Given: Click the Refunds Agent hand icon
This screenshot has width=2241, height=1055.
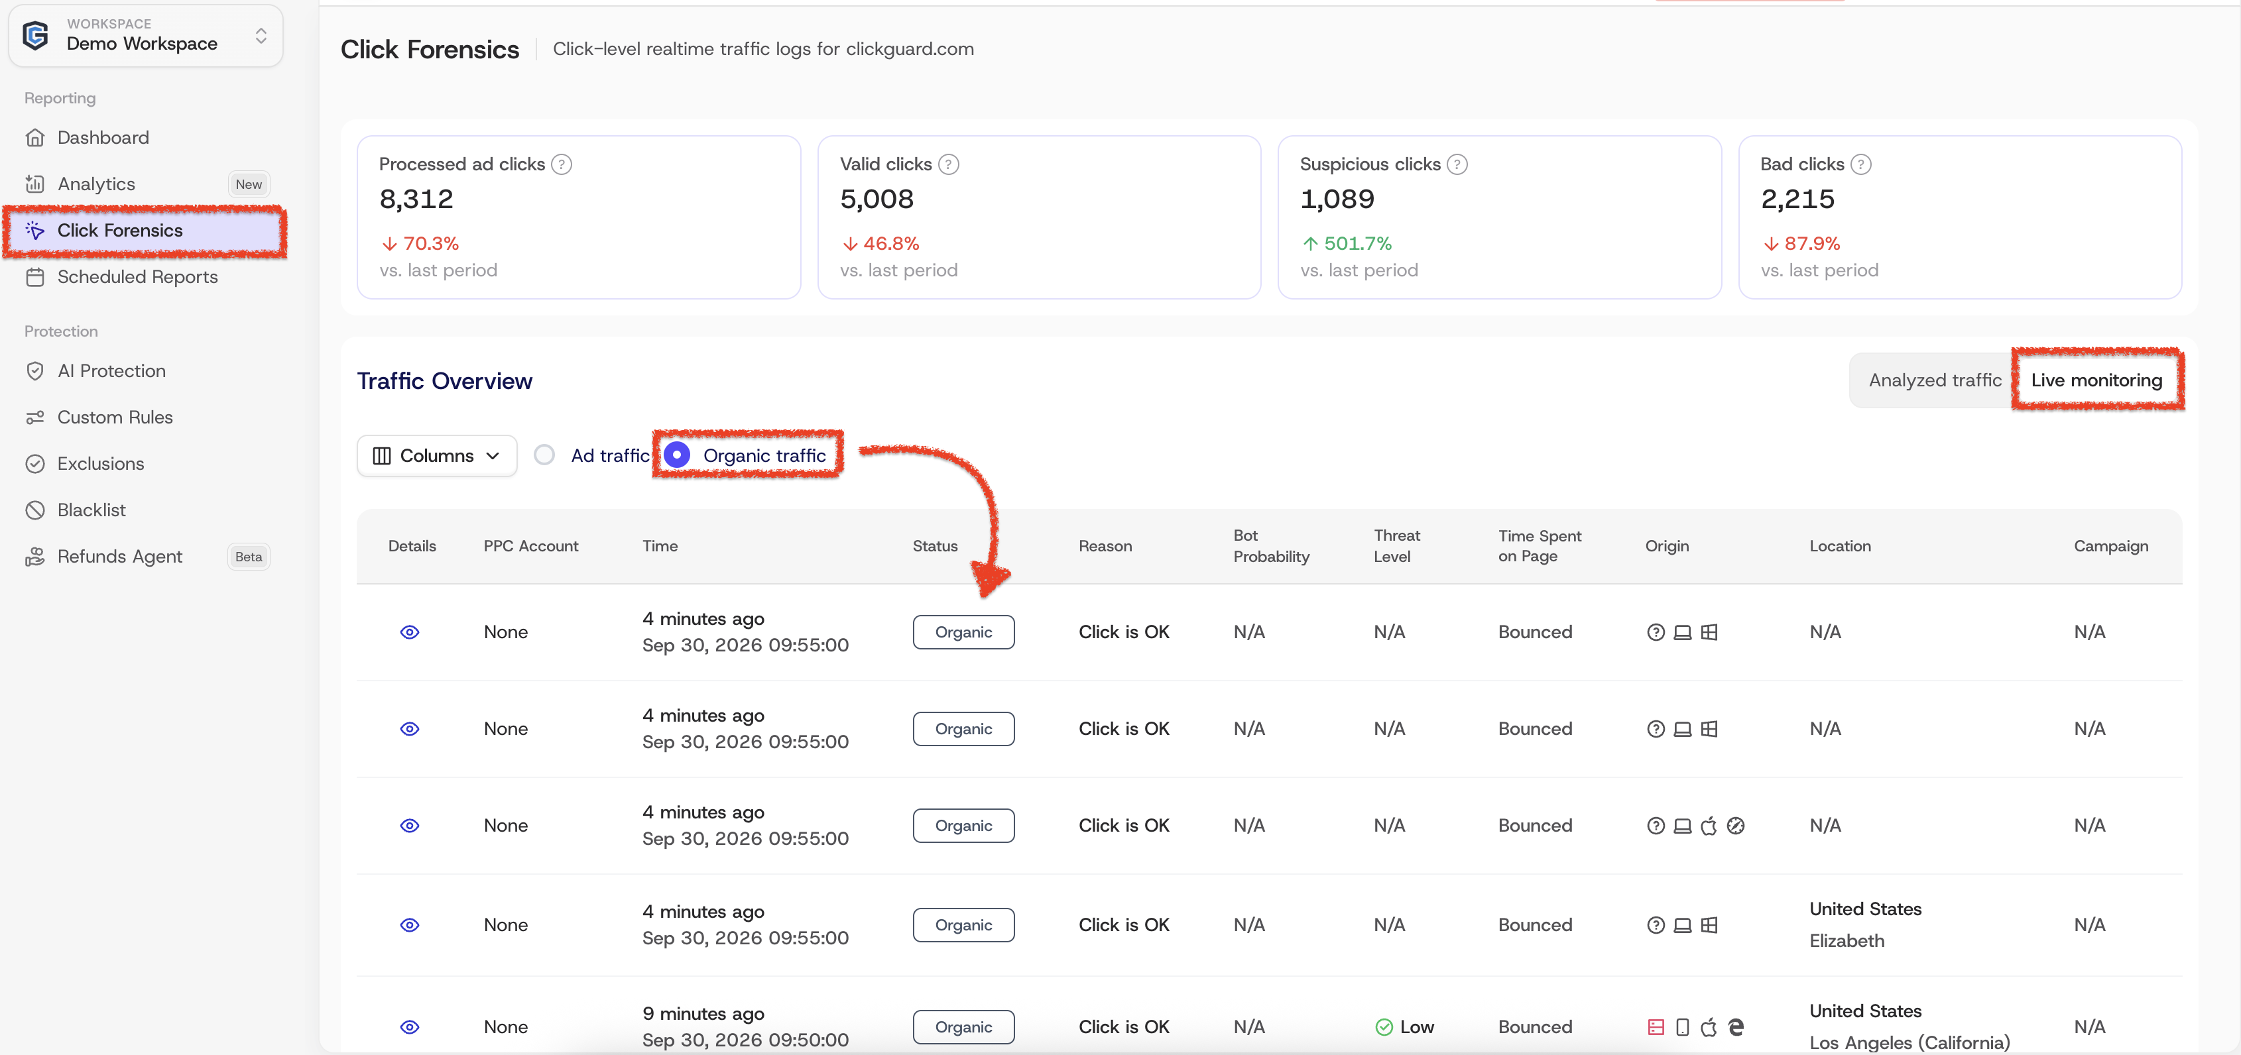Looking at the screenshot, I should 34,557.
